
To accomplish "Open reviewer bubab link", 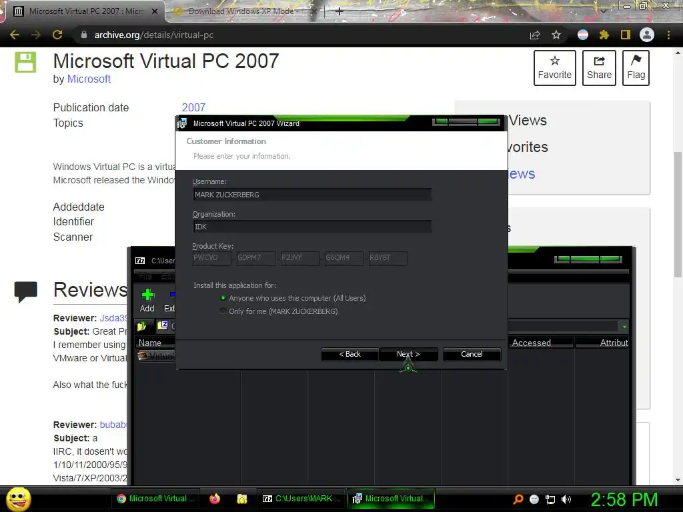I will (x=113, y=425).
